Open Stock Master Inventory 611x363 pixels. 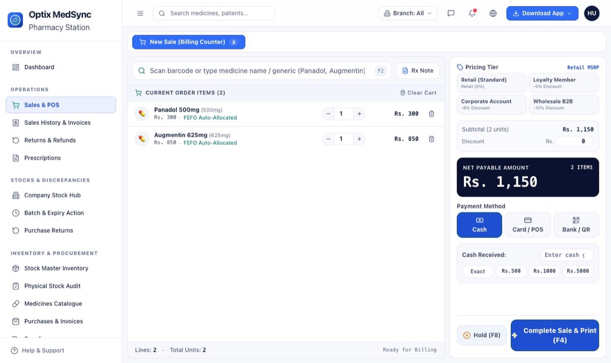[x=61, y=268]
